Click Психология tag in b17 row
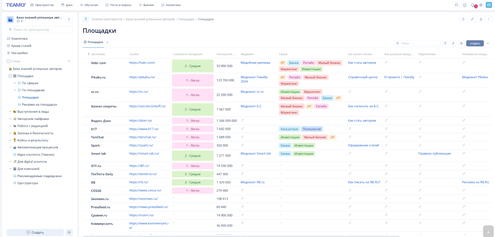This screenshot has width=495, height=237. [x=312, y=129]
